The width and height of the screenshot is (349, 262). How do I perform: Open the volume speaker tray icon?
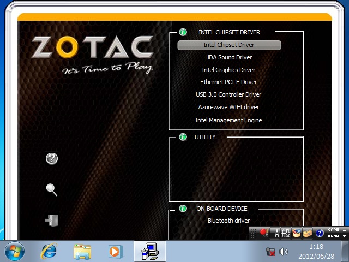tap(283, 252)
